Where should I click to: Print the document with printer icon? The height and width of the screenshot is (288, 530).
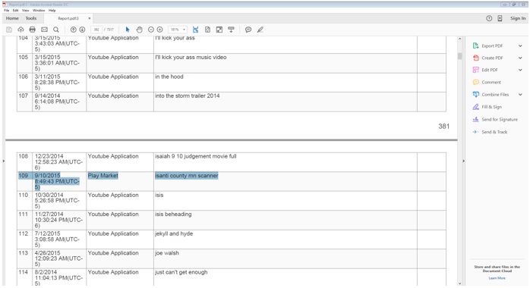(33, 30)
